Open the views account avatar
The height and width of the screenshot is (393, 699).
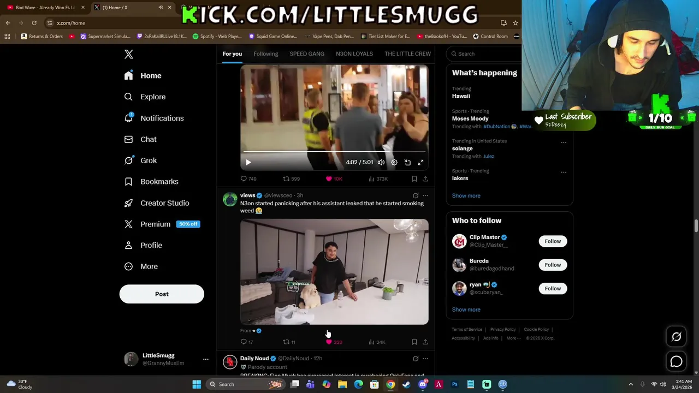coord(230,199)
